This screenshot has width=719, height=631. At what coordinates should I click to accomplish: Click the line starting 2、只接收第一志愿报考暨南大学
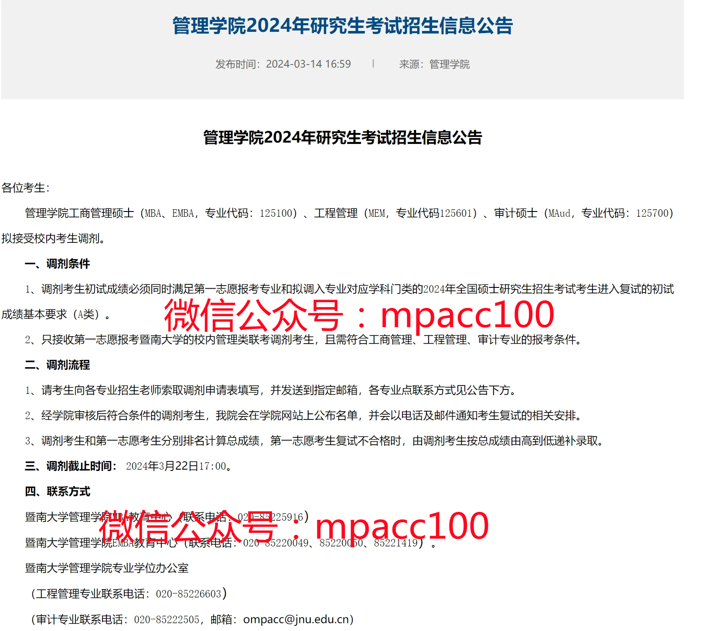coord(304,340)
